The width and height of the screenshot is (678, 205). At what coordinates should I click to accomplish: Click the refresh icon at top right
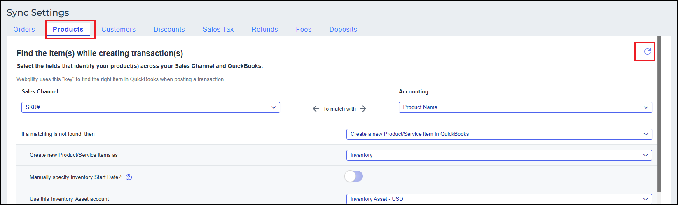point(647,51)
